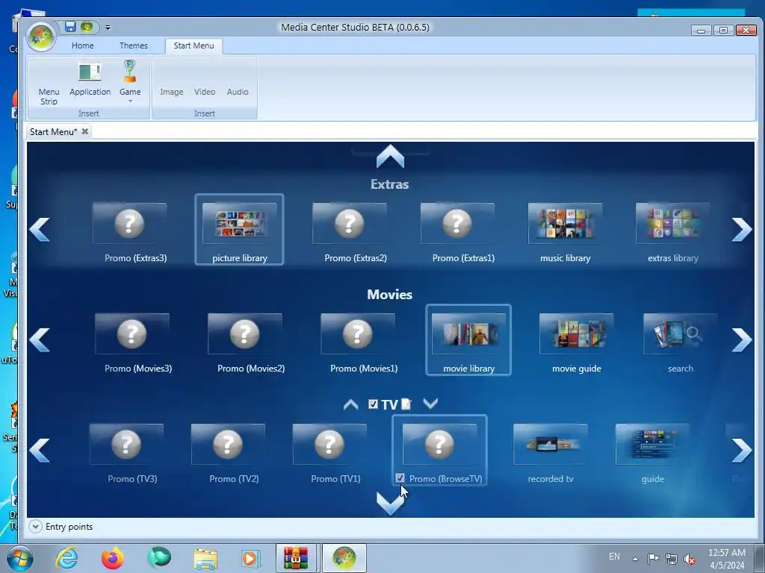Close the Start Menu* document tab

click(x=85, y=131)
